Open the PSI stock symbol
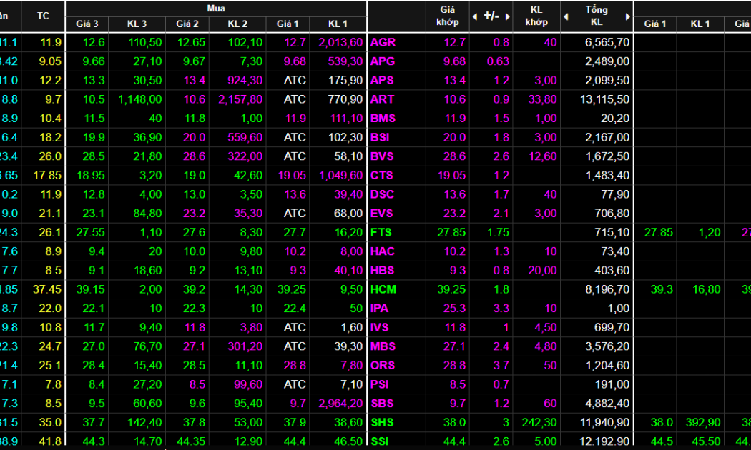The width and height of the screenshot is (751, 450). click(380, 384)
